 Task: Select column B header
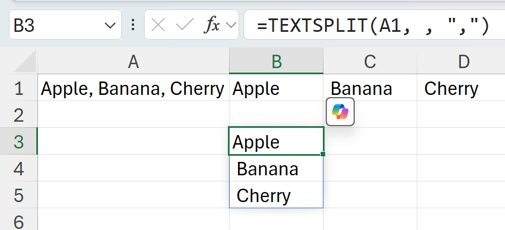(276, 62)
